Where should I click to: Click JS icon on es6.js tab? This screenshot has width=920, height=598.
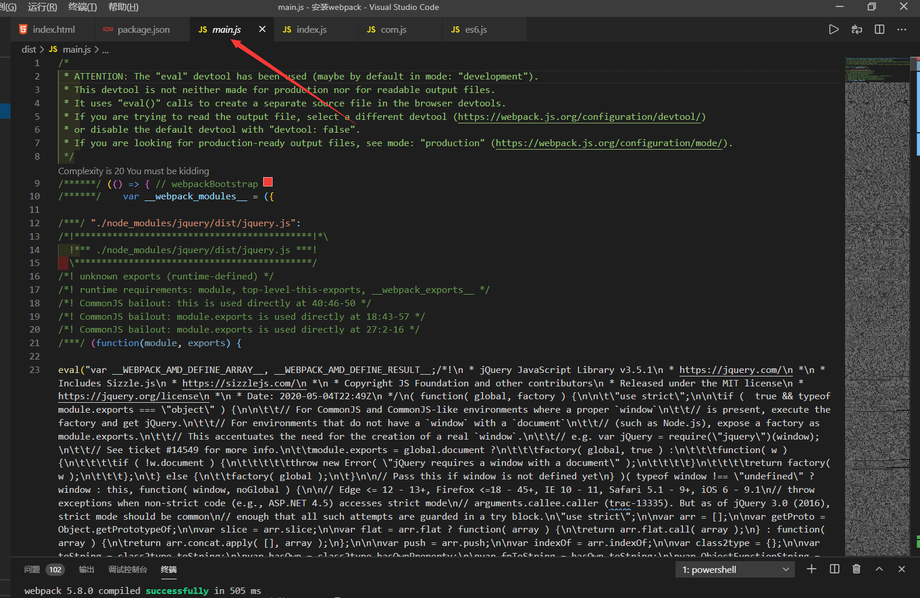(x=456, y=29)
